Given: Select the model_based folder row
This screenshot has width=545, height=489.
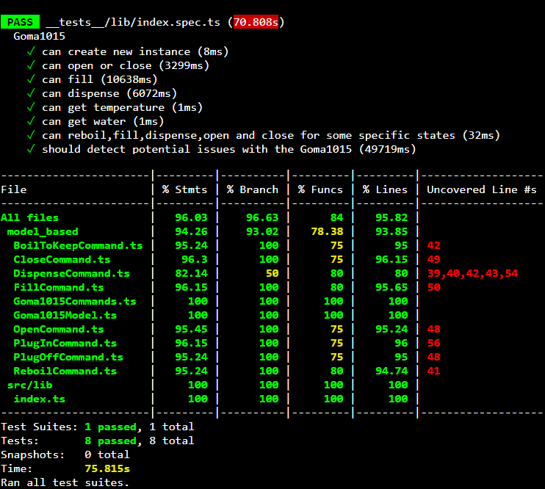Looking at the screenshot, I should coord(43,231).
